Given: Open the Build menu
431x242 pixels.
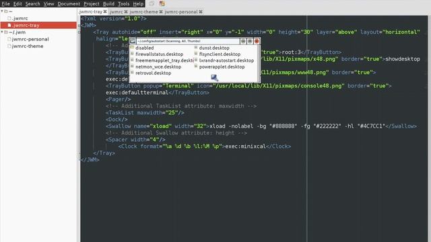Looking at the screenshot, I should pyautogui.click(x=108, y=4).
